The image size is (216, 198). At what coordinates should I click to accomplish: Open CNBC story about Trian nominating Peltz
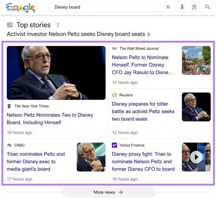[36, 161]
